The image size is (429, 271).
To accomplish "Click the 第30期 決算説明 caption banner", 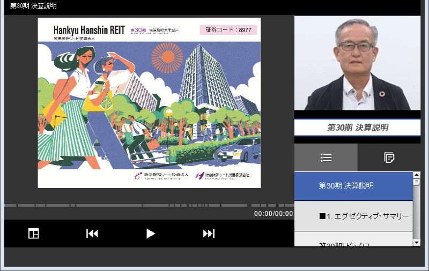I will [357, 127].
